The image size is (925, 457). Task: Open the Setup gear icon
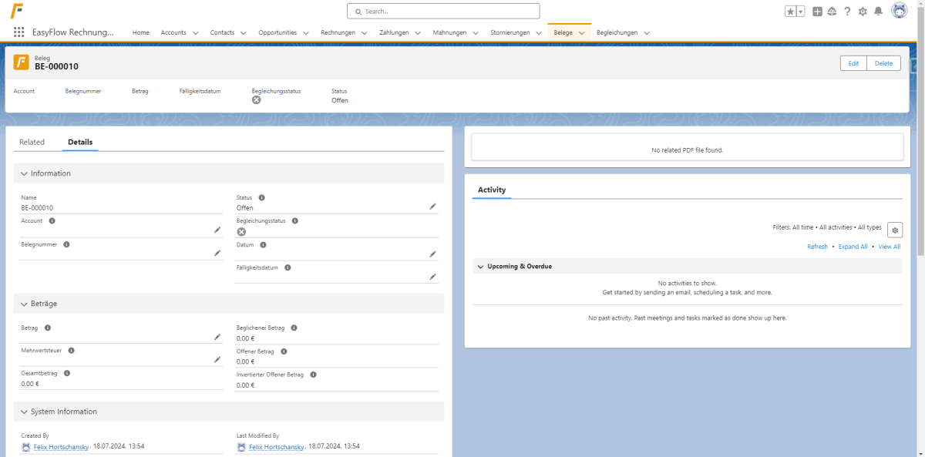coord(863,11)
